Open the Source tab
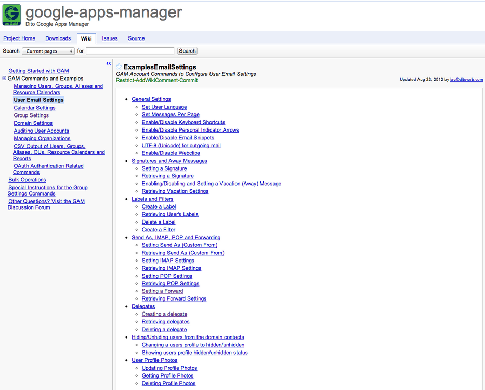The image size is (485, 390). click(136, 38)
